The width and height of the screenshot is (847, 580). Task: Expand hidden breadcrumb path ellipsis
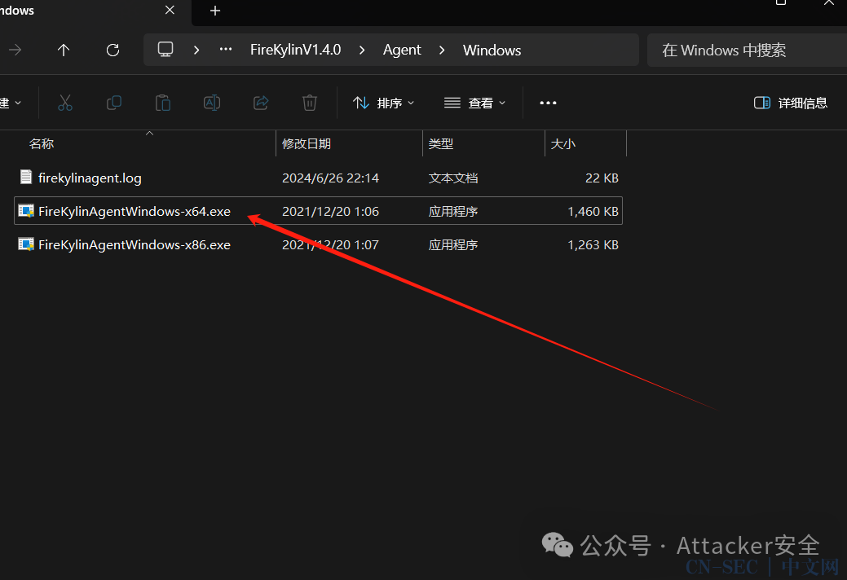pyautogui.click(x=226, y=50)
